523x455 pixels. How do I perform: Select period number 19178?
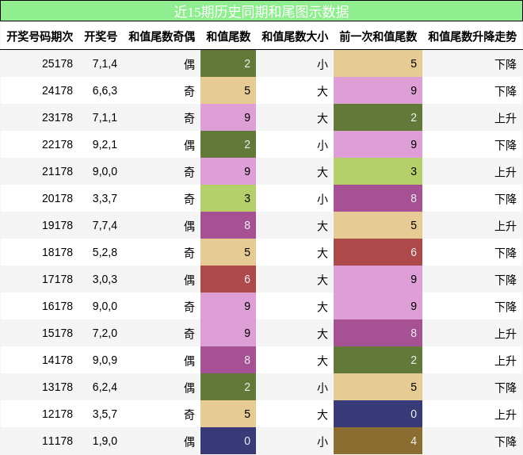point(57,225)
